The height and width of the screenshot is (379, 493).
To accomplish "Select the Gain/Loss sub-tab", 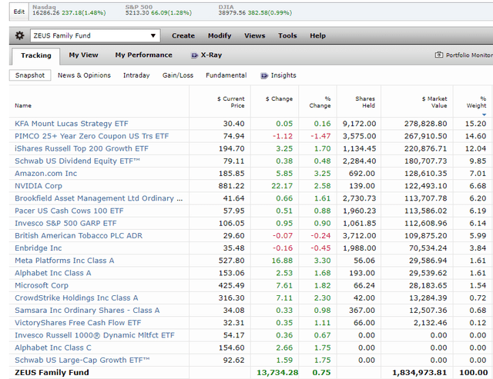I will 178,75.
